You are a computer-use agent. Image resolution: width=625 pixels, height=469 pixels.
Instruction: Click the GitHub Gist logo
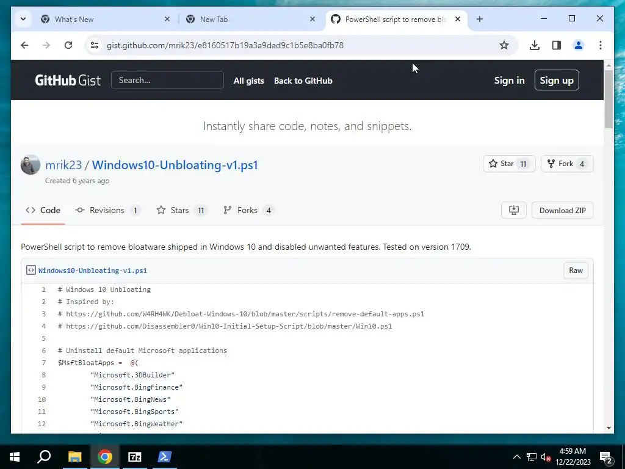tap(68, 81)
